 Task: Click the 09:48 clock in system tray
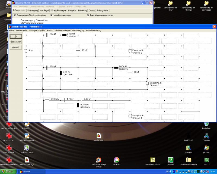[212, 172]
